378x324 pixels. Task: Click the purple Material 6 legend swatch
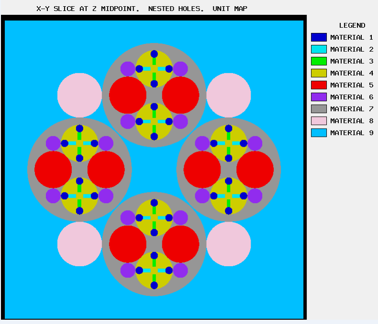[319, 97]
